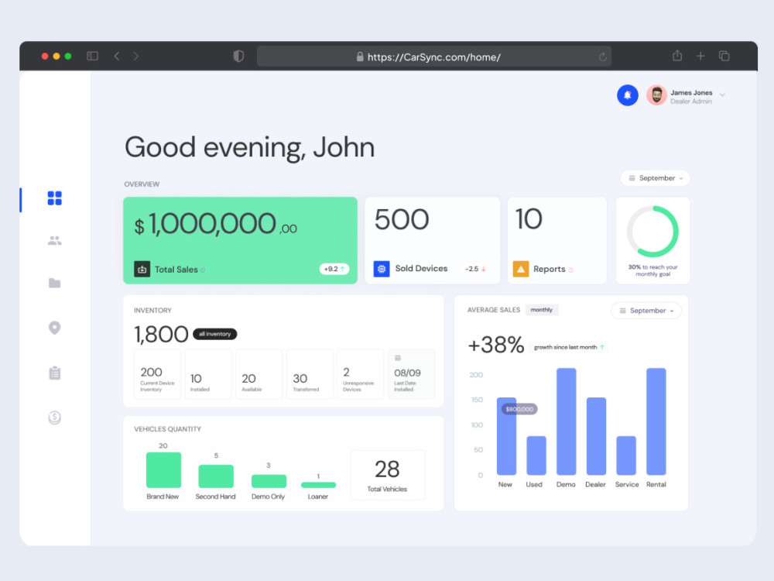Open the location pin icon in sidebar
The image size is (774, 581).
tap(55, 328)
